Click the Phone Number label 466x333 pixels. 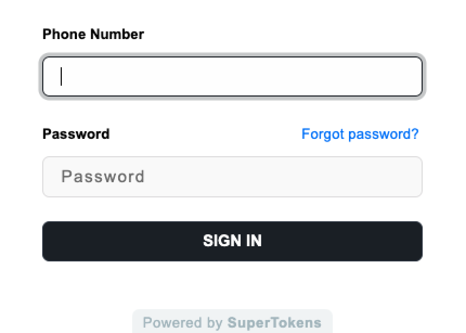coord(93,34)
